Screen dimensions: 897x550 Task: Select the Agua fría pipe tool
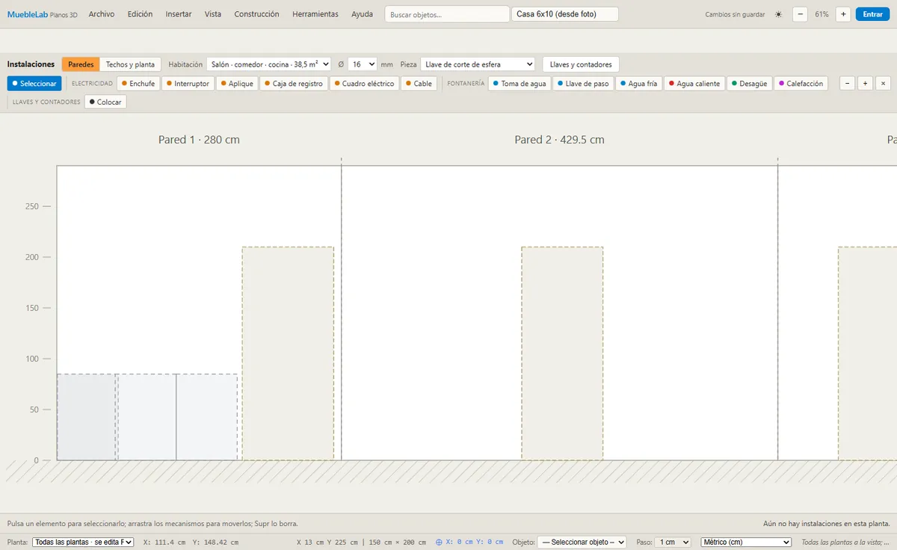click(x=638, y=84)
